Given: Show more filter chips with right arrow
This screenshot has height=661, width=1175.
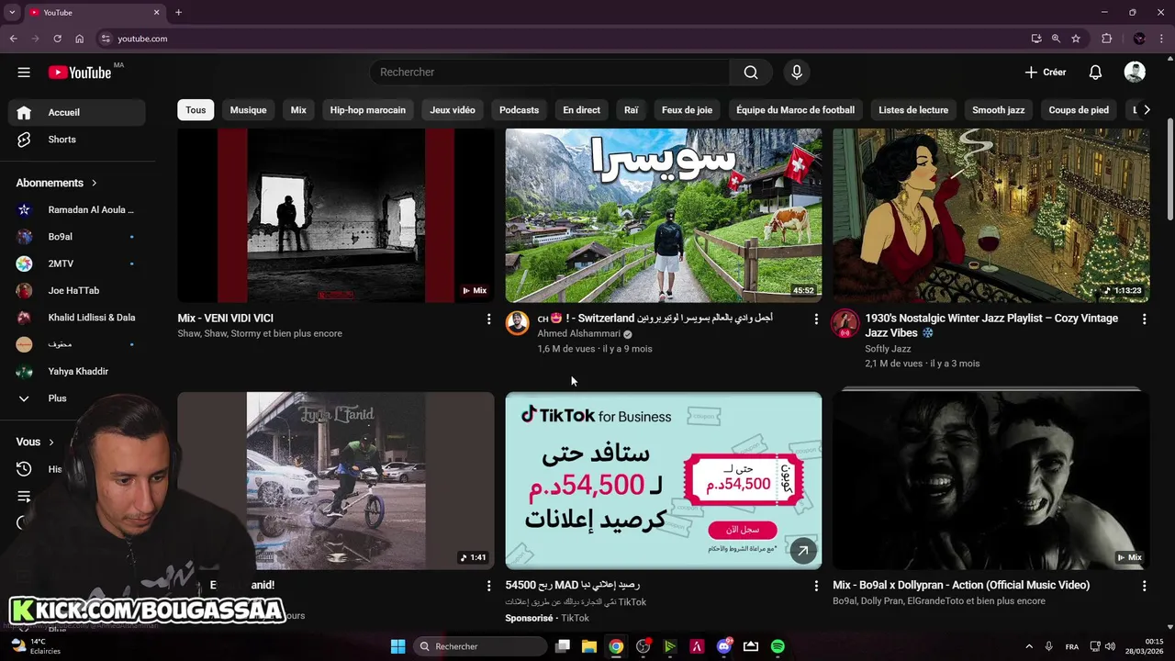Looking at the screenshot, I should pyautogui.click(x=1146, y=110).
